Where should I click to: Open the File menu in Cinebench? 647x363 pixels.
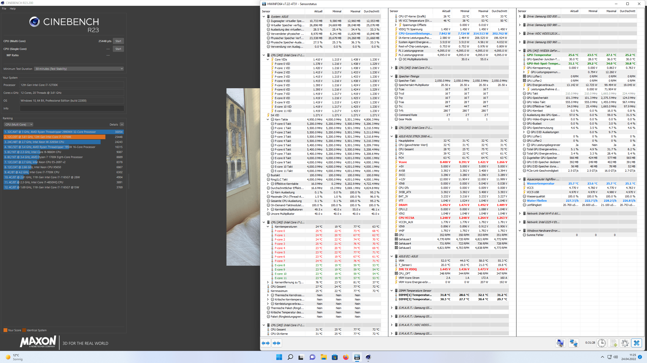coord(4,9)
